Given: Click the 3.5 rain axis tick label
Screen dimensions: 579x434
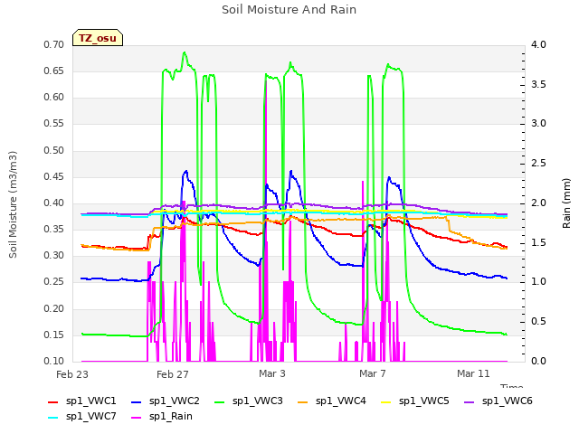Looking at the screenshot, I should click(x=538, y=84).
